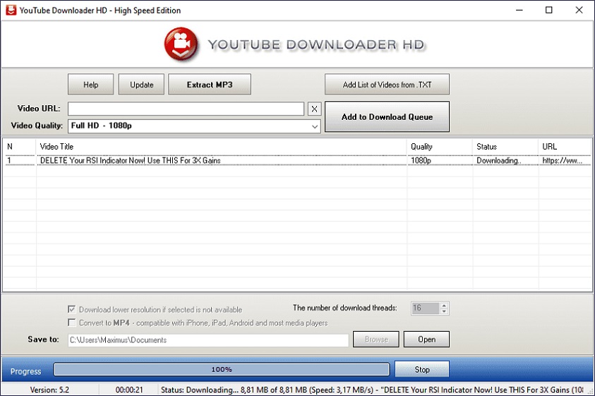Open the save folder with the Open button
Image resolution: width=595 pixels, height=396 pixels.
pyautogui.click(x=426, y=339)
